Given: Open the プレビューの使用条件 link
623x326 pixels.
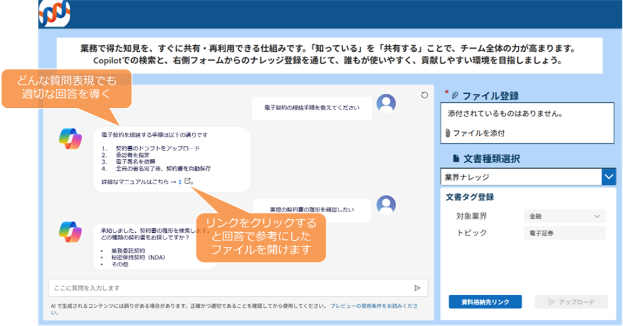Looking at the screenshot, I should click(373, 306).
